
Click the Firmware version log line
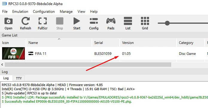pyautogui.click(x=52, y=85)
